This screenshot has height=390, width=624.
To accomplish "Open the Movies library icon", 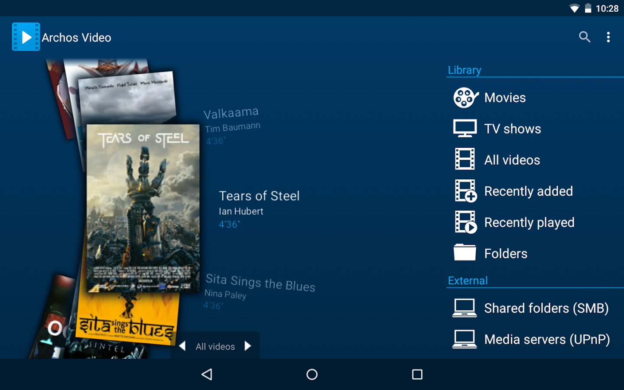I will pyautogui.click(x=464, y=97).
